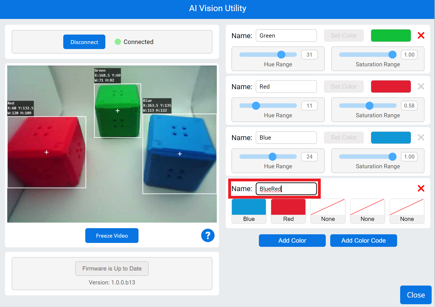
Task: Click the green color swatch
Action: pyautogui.click(x=391, y=35)
